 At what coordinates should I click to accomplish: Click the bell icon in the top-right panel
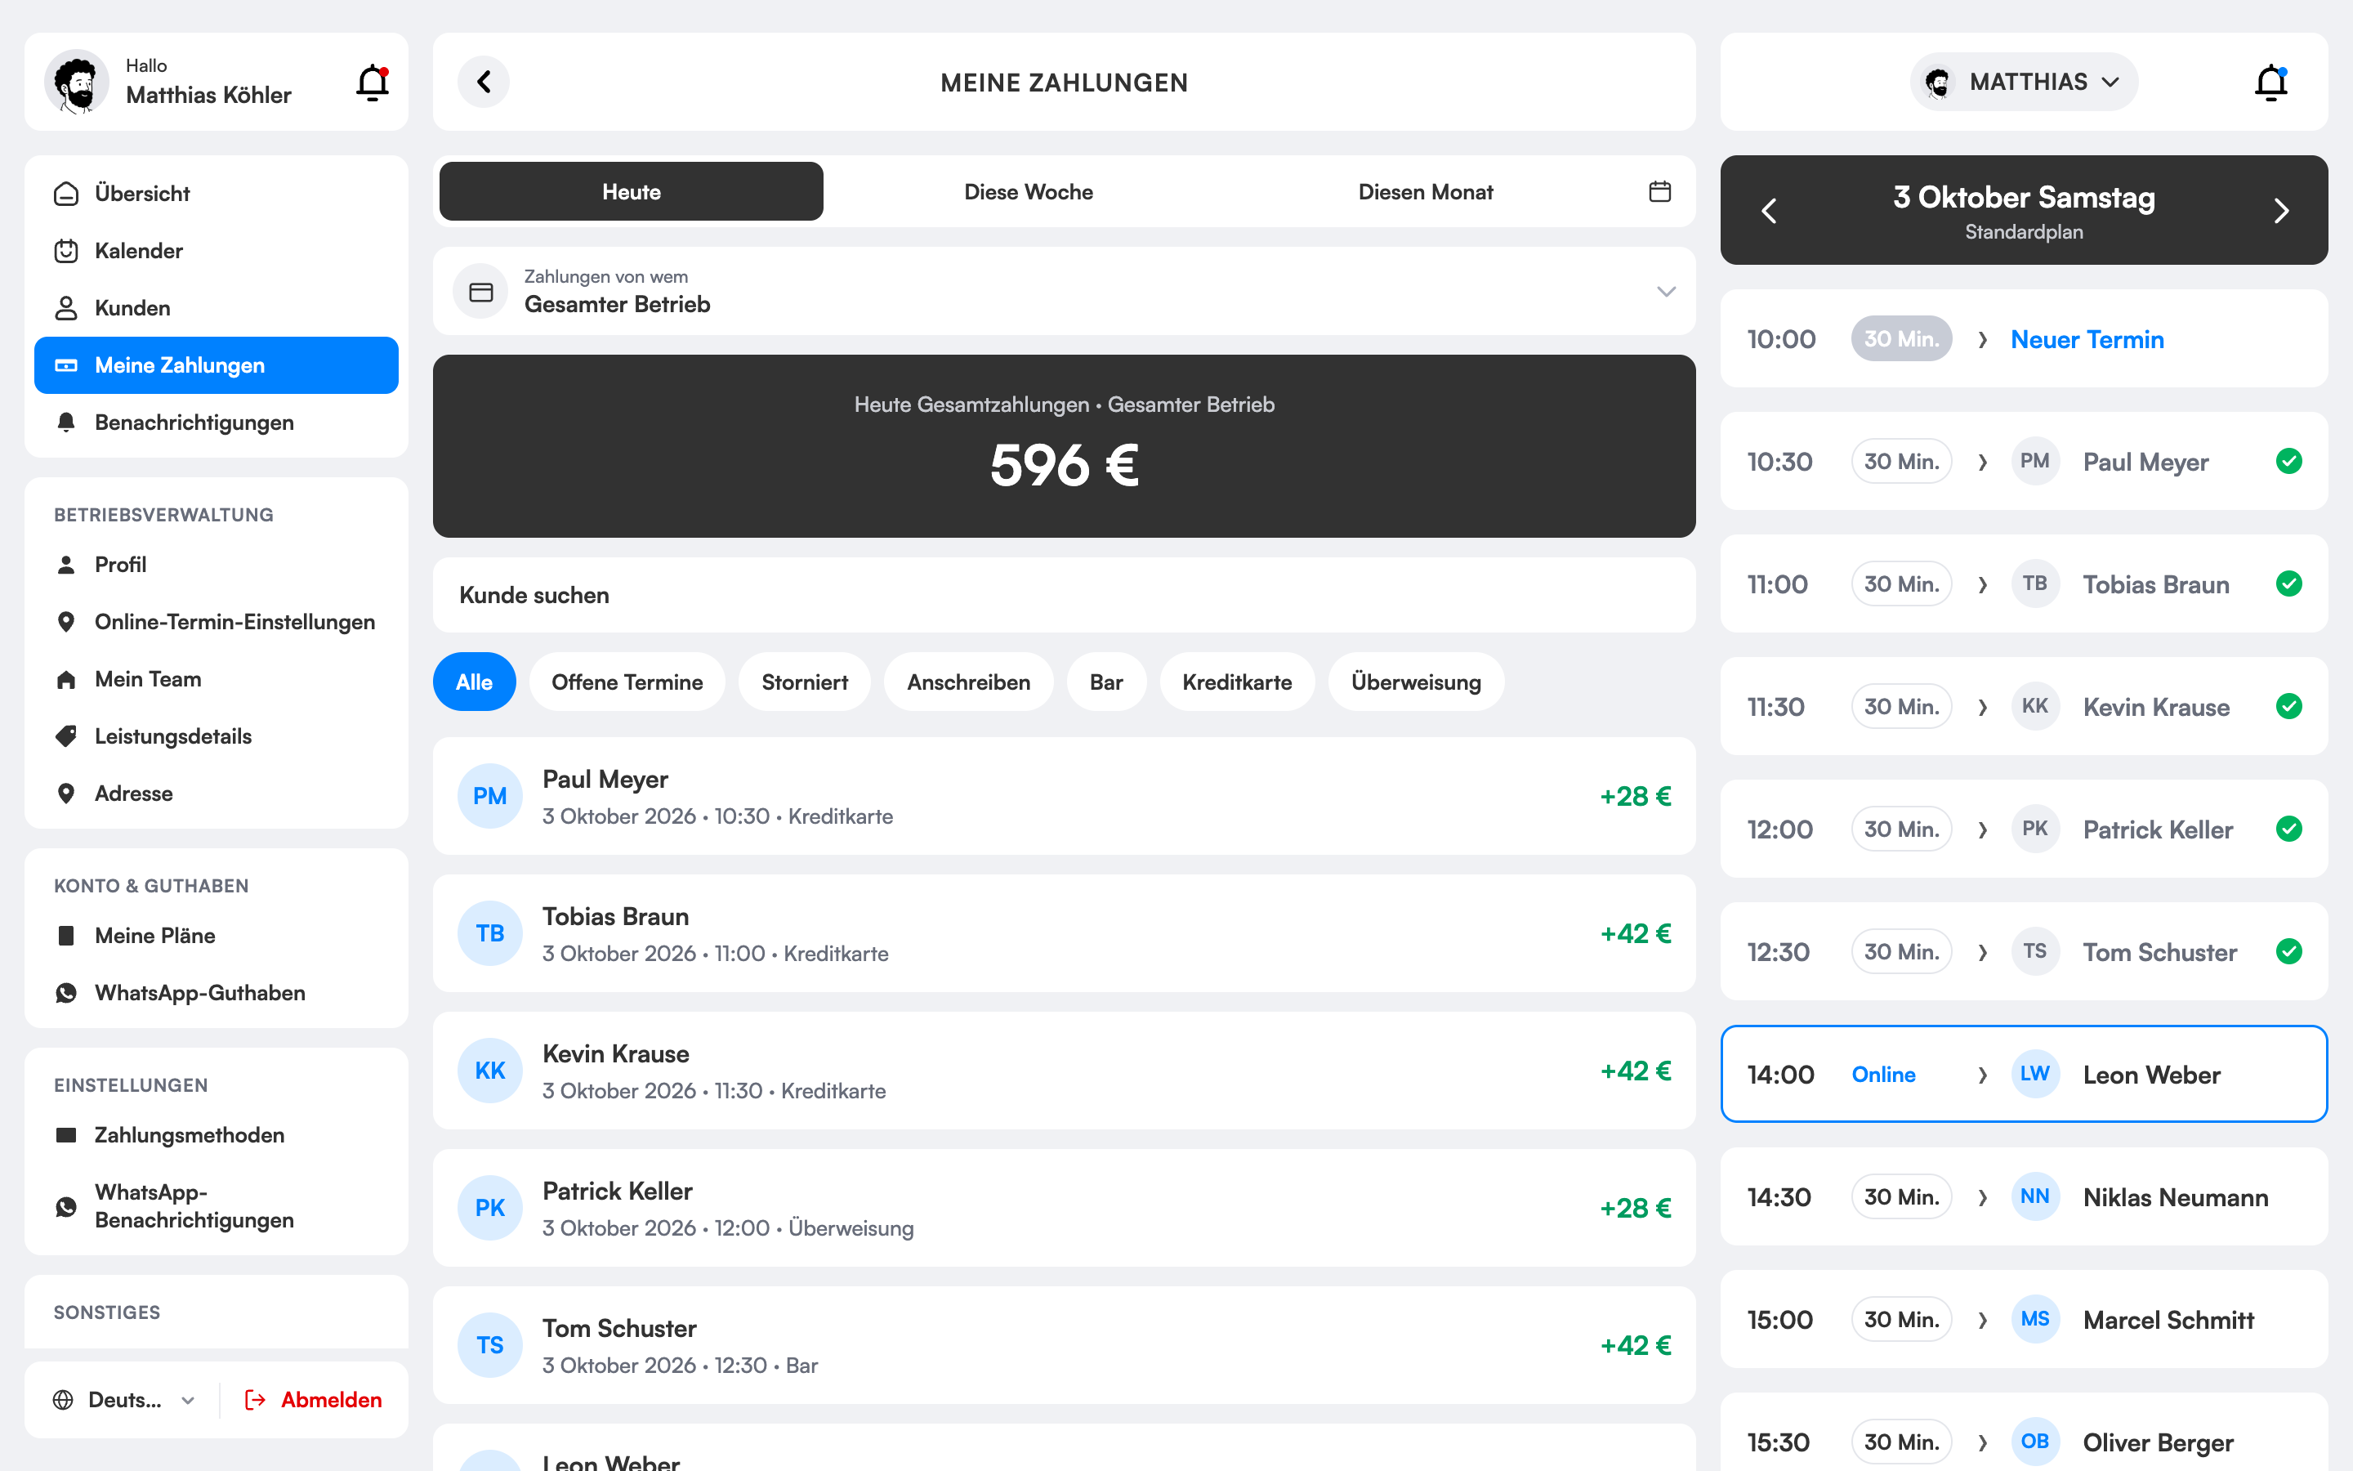click(x=2270, y=83)
